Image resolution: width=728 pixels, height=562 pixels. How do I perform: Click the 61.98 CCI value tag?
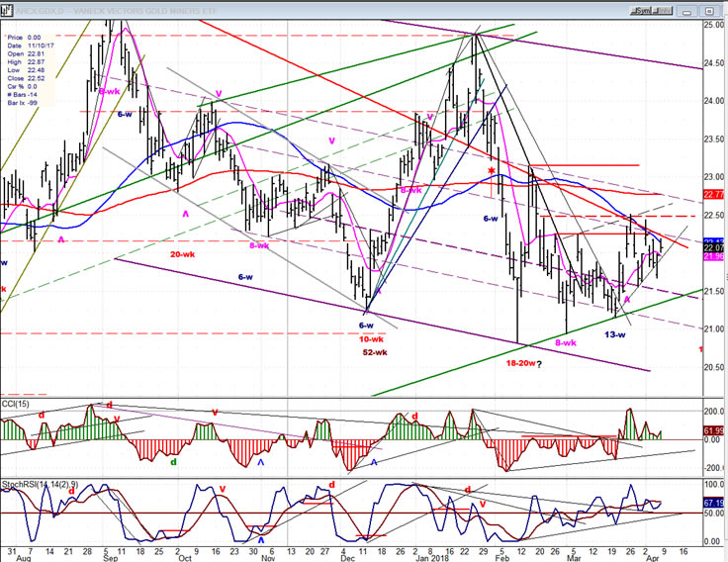click(713, 430)
